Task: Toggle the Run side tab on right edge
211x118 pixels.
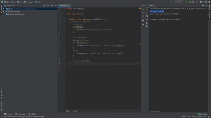Action: point(210,15)
